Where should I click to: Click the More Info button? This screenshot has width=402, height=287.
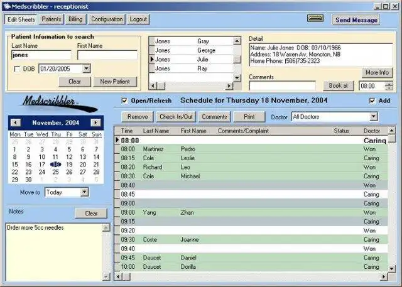point(377,72)
